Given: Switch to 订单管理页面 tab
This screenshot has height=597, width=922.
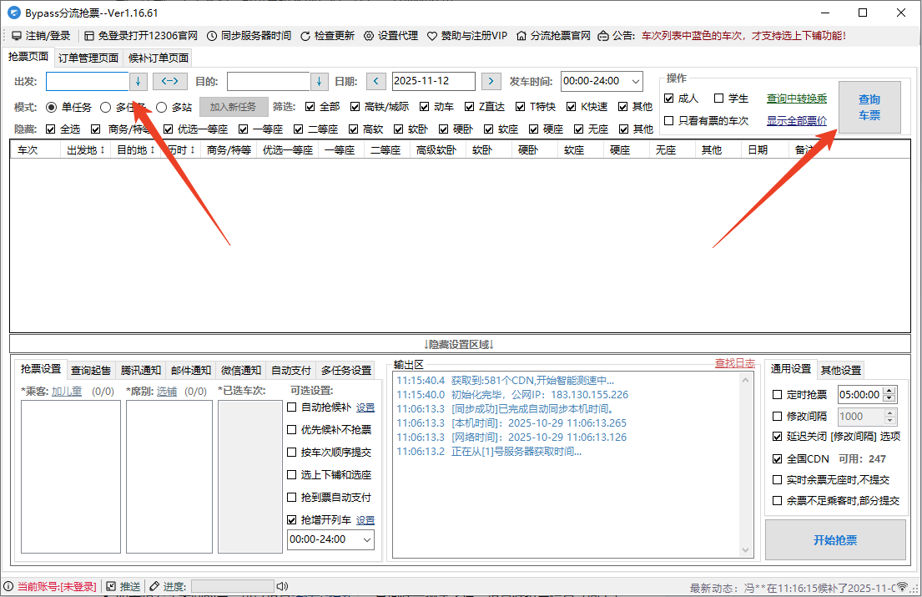Looking at the screenshot, I should (x=88, y=58).
